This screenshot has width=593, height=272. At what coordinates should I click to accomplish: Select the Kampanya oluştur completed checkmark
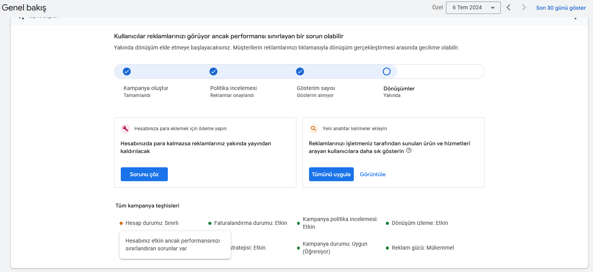[127, 71]
